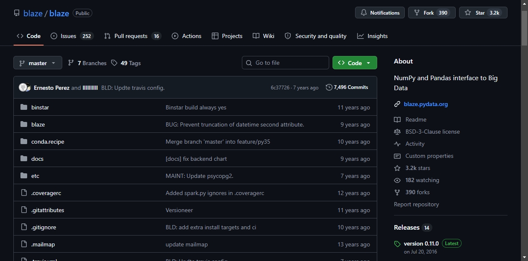
Task: Click the file icon next to .gitignore
Action: tap(24, 227)
